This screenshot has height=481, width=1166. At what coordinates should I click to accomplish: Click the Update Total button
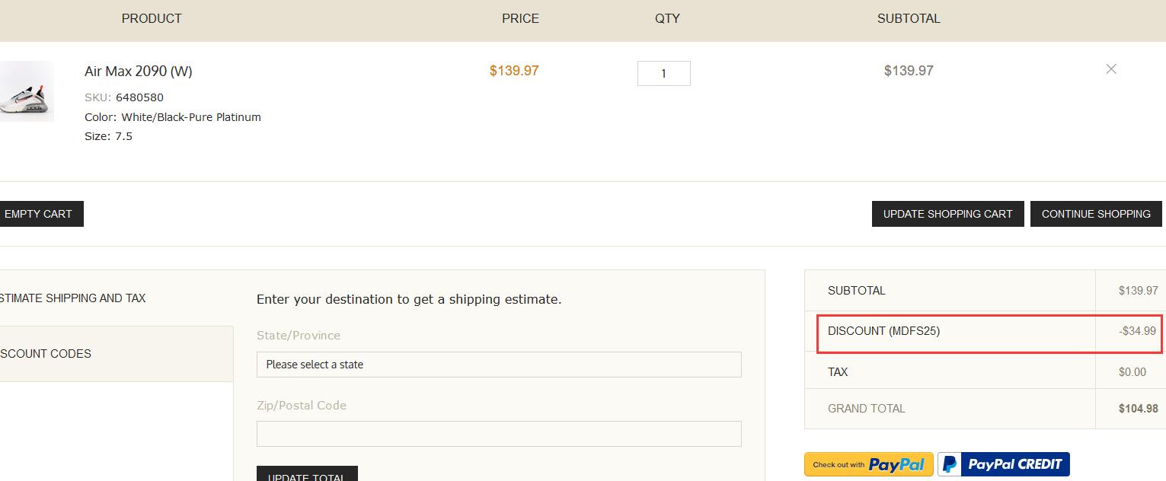pyautogui.click(x=307, y=474)
